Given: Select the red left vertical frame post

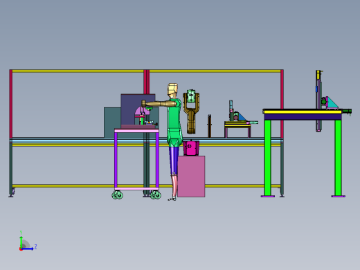Looking at the screenshot, I should [10, 104].
